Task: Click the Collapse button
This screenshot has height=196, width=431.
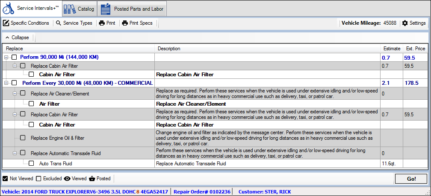Action: coord(17,37)
